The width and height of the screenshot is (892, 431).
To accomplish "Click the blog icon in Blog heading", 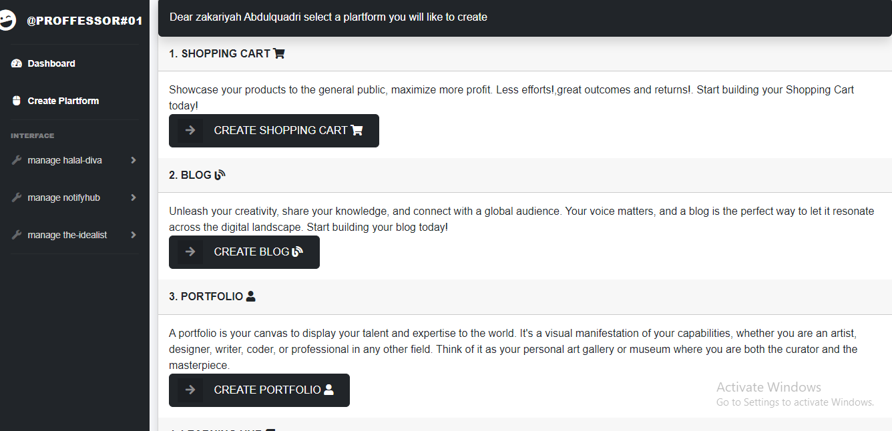I will [220, 175].
